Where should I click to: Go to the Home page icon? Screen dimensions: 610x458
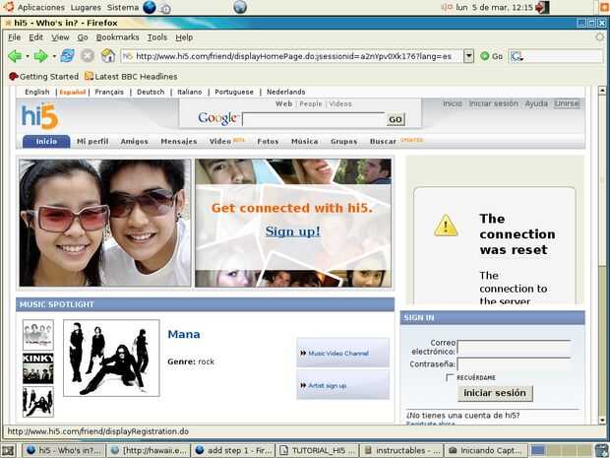108,56
